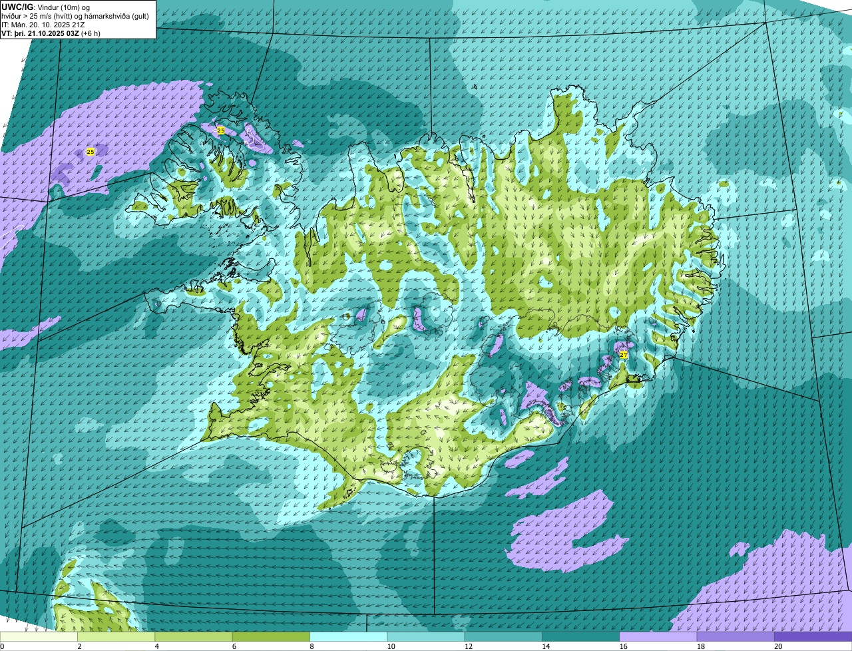This screenshot has width=852, height=651.
Task: Pick the teal 12–14 m/s scale swatch
Action: (503, 637)
